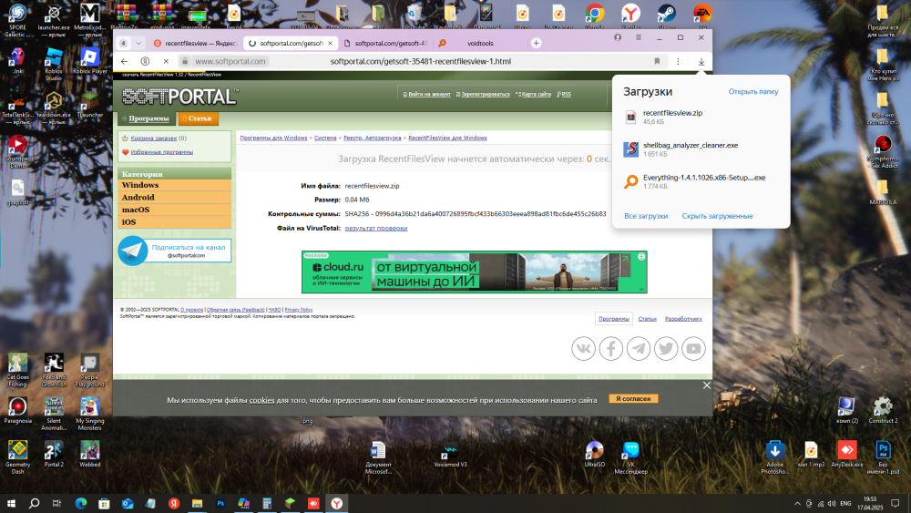
Task: Select the Android category
Action: pyautogui.click(x=174, y=198)
